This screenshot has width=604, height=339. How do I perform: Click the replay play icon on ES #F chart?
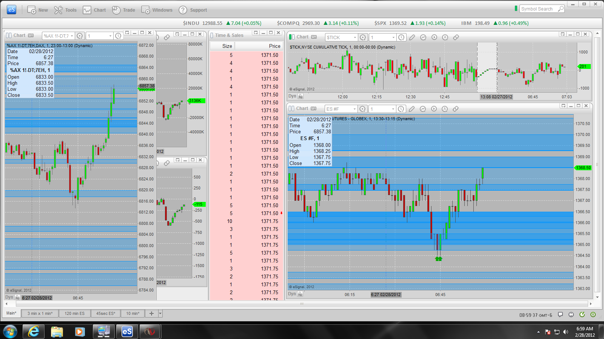click(434, 109)
